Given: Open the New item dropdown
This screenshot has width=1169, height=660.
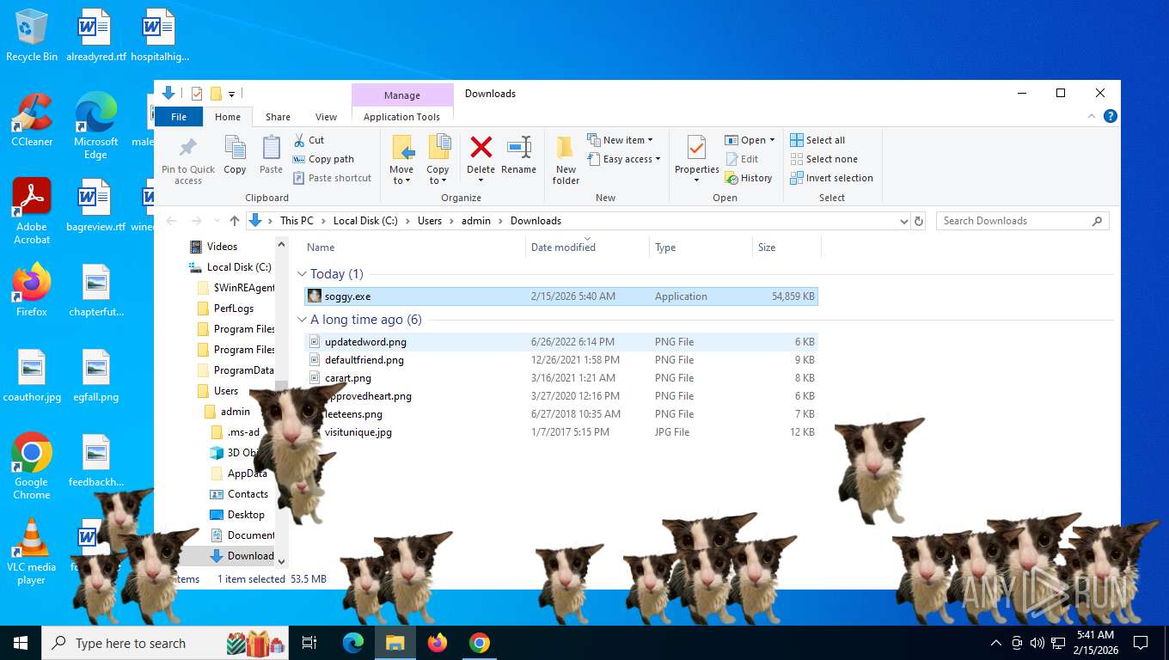Looking at the screenshot, I should click(x=620, y=140).
